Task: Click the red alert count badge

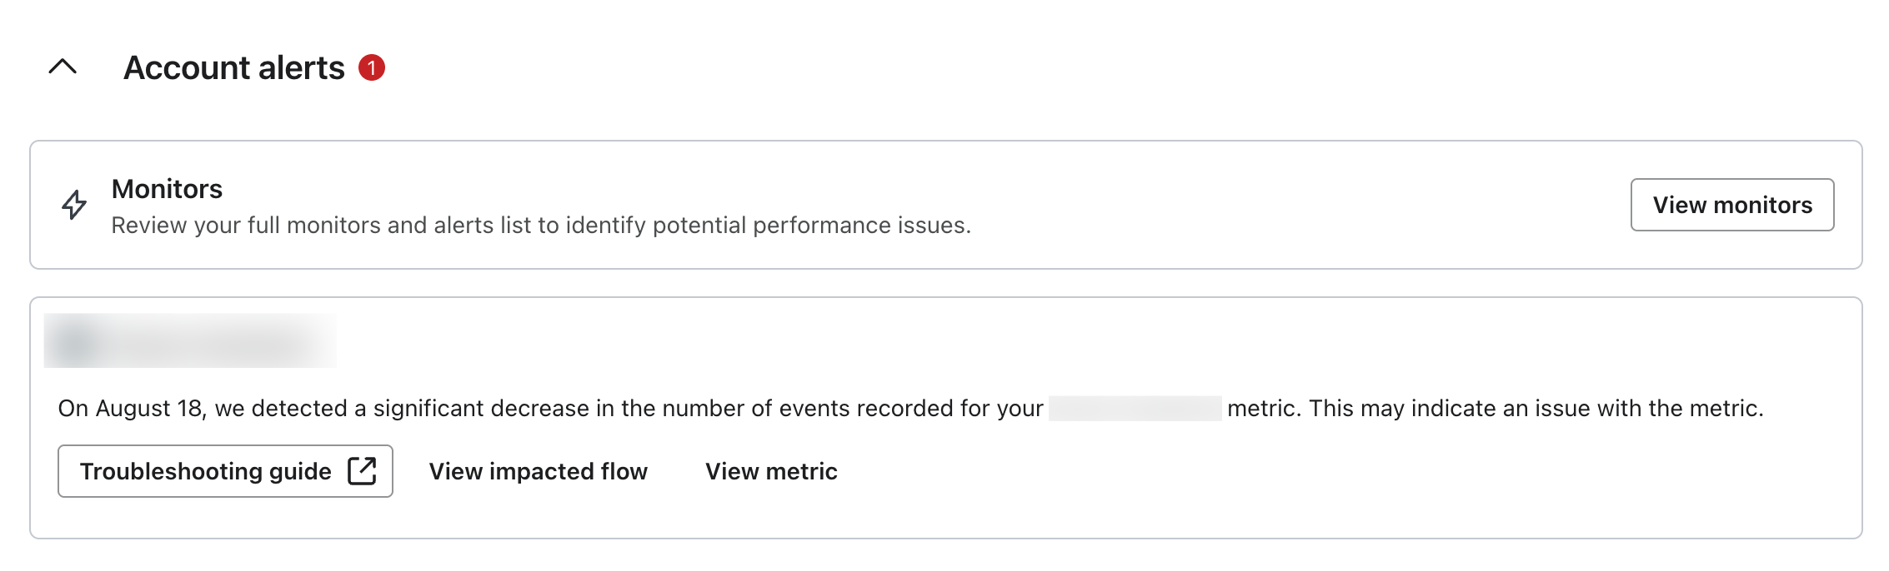Action: pos(372,67)
